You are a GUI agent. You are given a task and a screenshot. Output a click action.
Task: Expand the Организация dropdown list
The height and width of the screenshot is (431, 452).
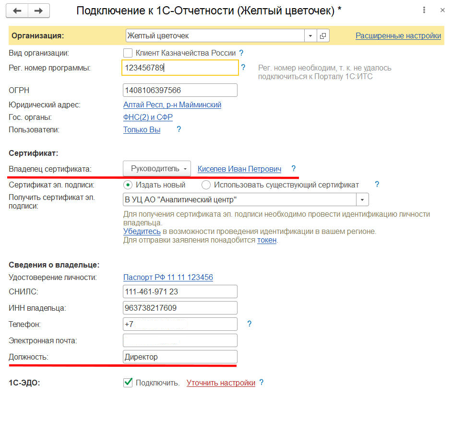pyautogui.click(x=310, y=36)
